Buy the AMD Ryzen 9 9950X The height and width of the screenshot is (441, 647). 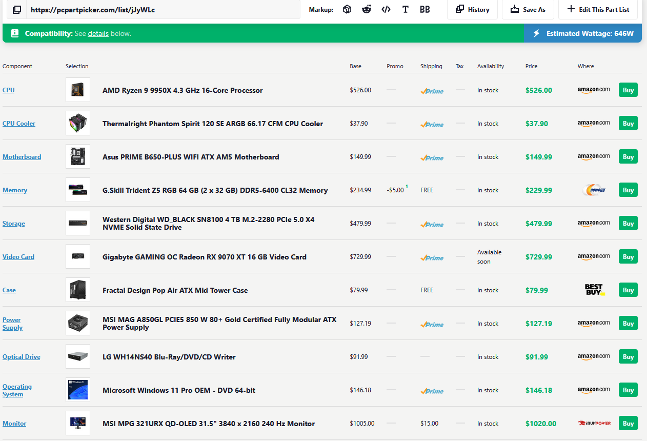coord(628,90)
